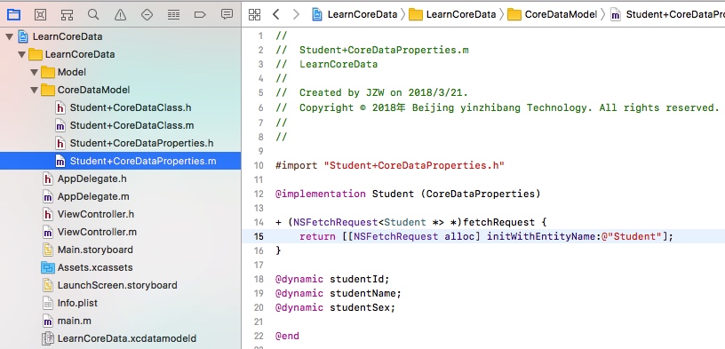Select CoreDataModel folder in jump bar
Screen dimensions: 725x349
pos(552,14)
